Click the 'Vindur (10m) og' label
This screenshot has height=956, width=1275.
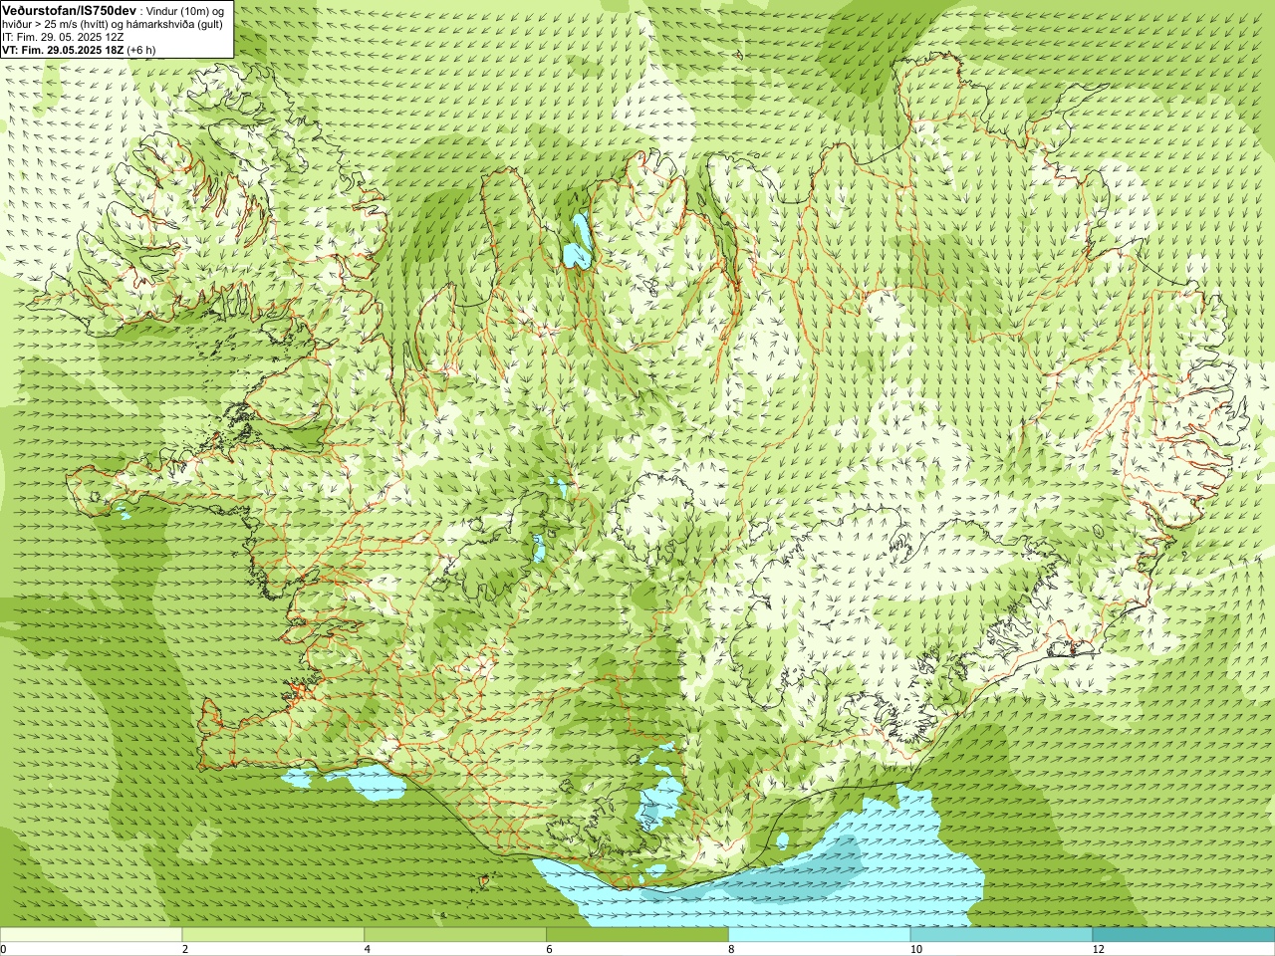point(186,11)
